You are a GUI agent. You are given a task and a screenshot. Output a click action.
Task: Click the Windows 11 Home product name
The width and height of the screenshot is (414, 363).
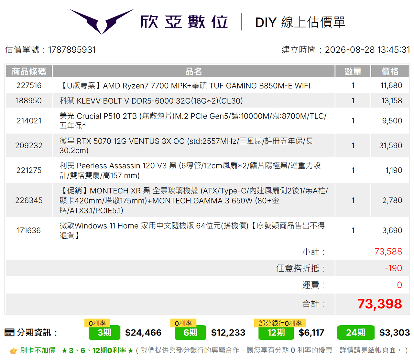(192, 231)
